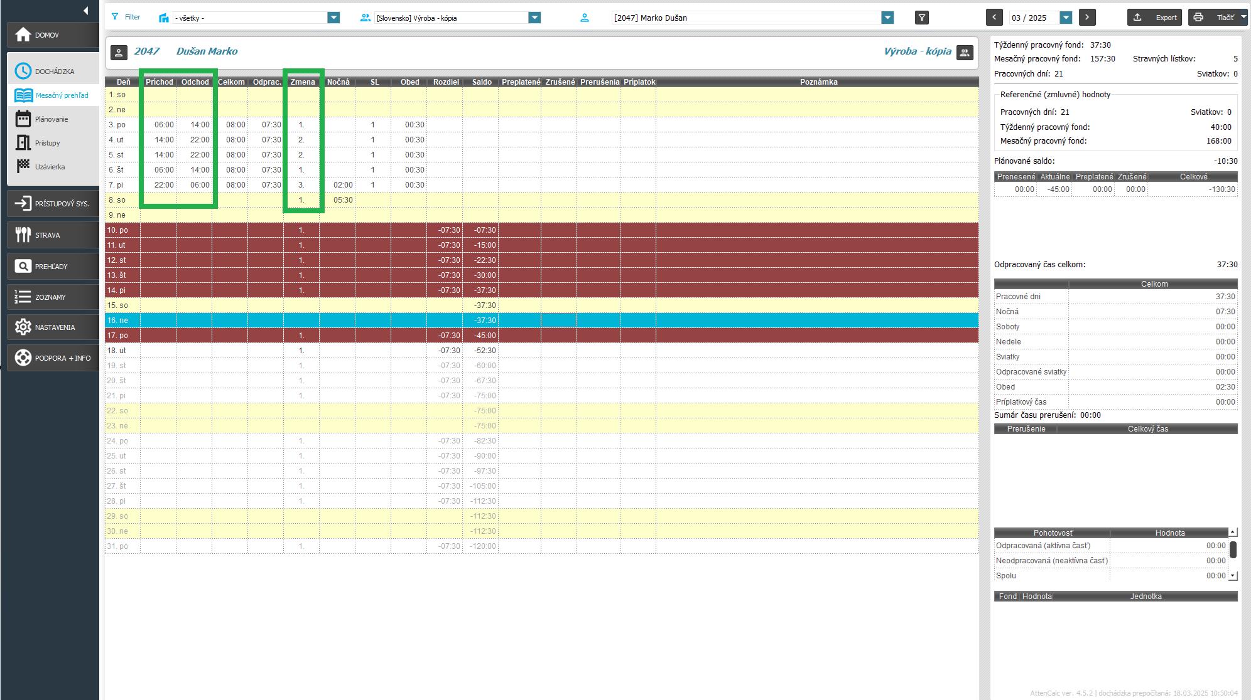Expand the '- všetky -' dropdown
The height and width of the screenshot is (700, 1251).
coord(333,18)
